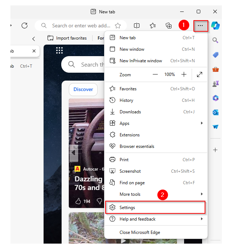Open the sidebar Outlook icon
232x249 pixels.
215,112
